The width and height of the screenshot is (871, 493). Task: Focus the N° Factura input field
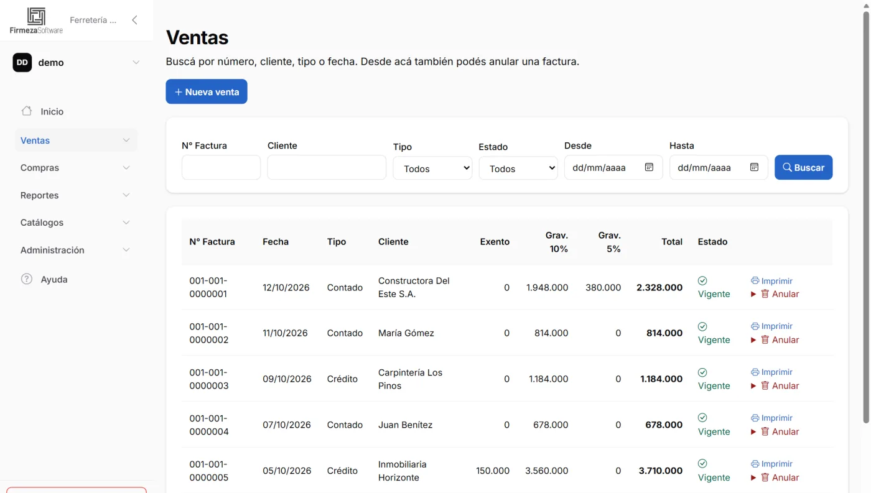coord(221,167)
